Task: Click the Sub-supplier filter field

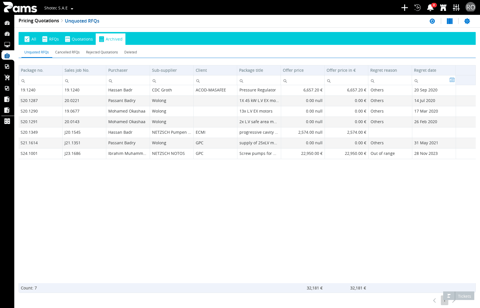Action: (171, 81)
